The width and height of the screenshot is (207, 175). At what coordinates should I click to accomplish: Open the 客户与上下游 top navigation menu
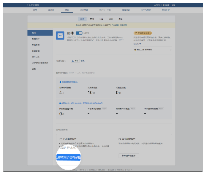[x=105, y=10]
